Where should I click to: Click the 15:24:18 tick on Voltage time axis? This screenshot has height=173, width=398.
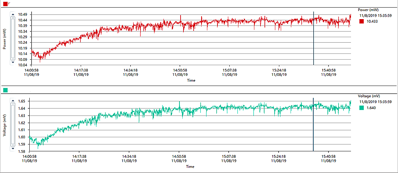click(x=279, y=157)
